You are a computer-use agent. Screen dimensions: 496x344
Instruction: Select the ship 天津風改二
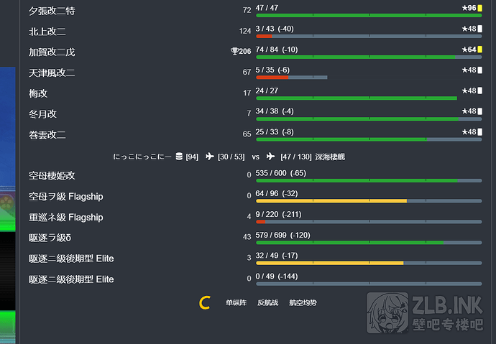52,73
